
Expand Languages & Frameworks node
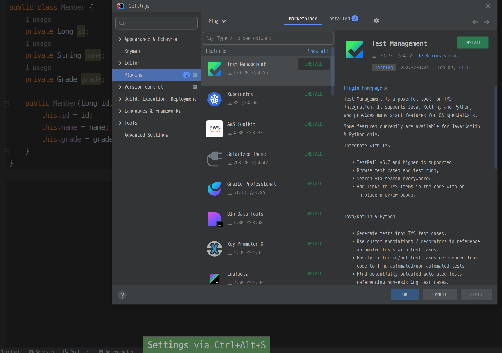[120, 111]
